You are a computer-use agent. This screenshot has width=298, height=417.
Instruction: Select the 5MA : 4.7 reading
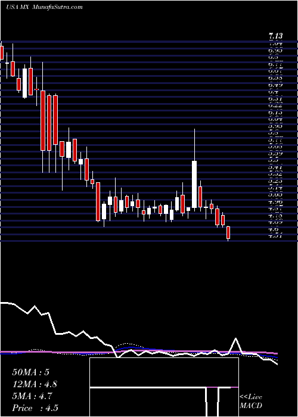coord(33,396)
